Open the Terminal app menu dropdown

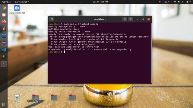(22, 2)
